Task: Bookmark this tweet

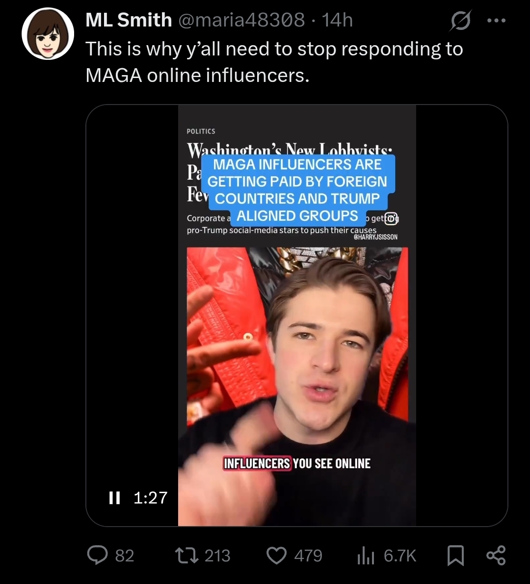Action: coord(455,556)
